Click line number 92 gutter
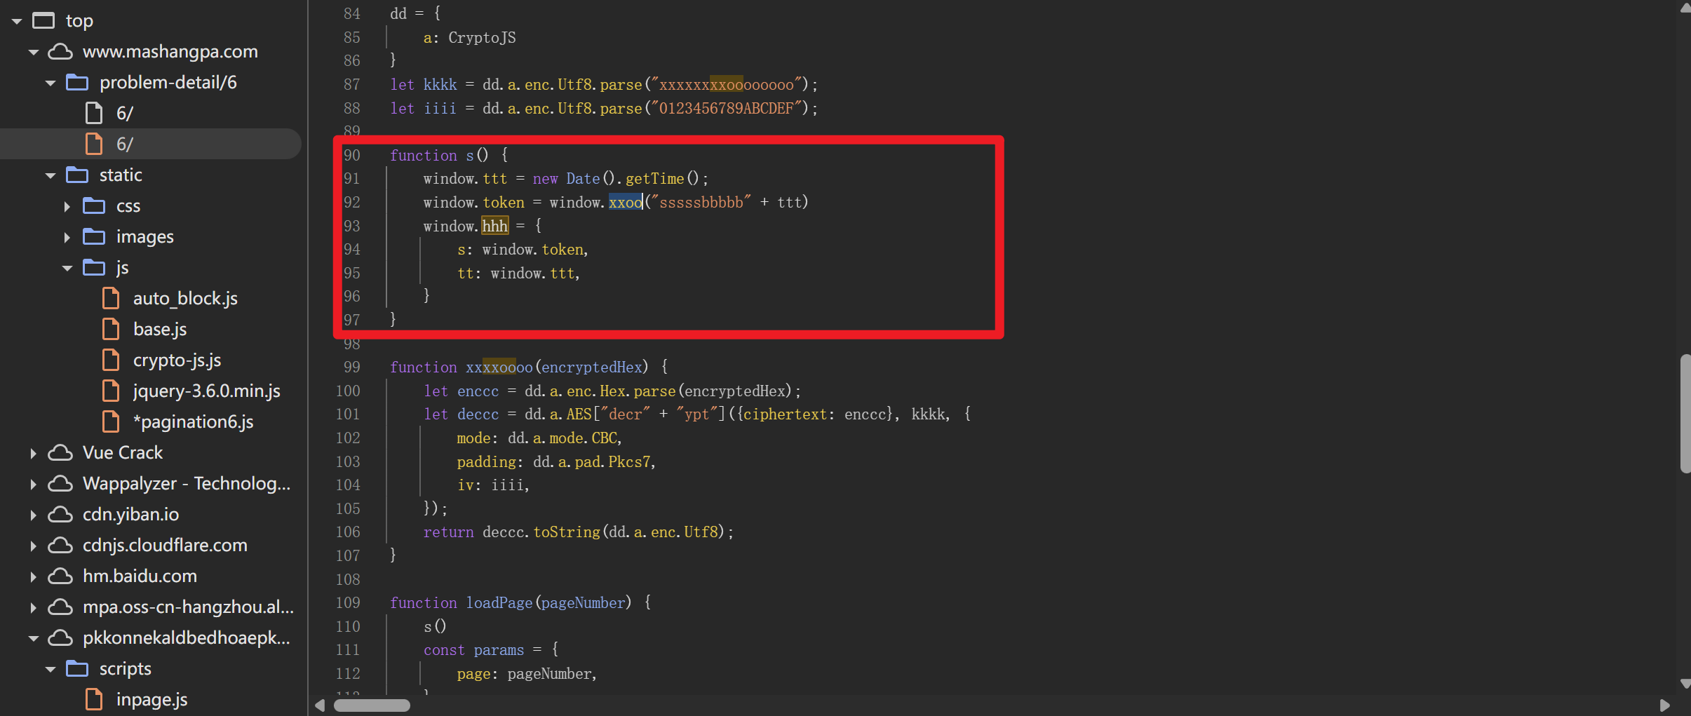 click(x=352, y=203)
